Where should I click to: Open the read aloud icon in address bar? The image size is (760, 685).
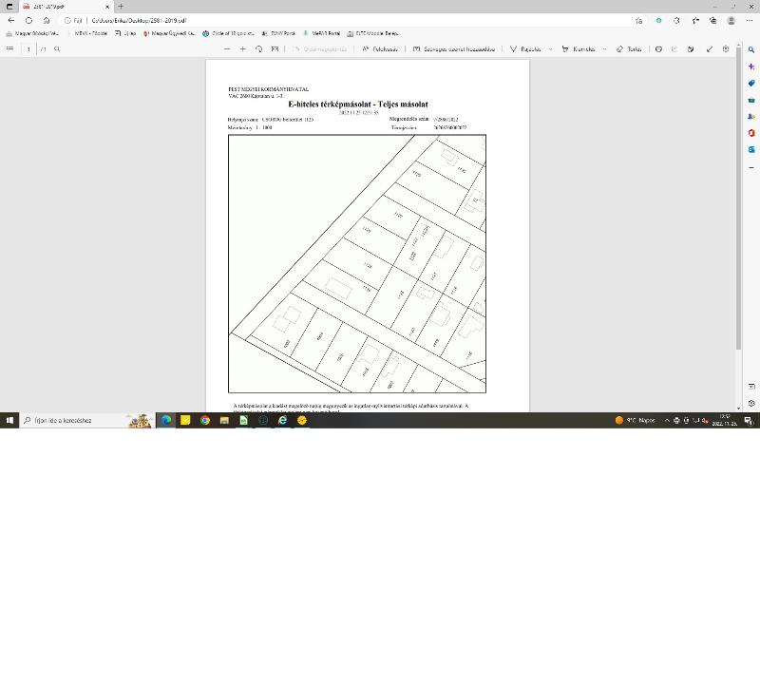click(x=638, y=20)
